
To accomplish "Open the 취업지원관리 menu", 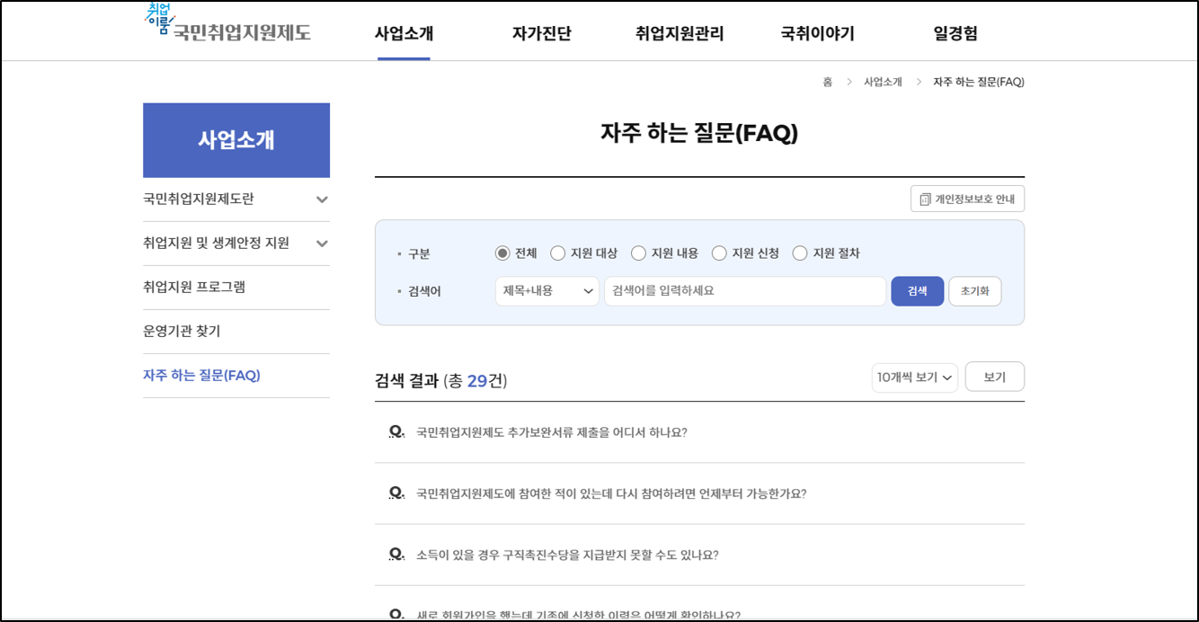I will tap(679, 33).
